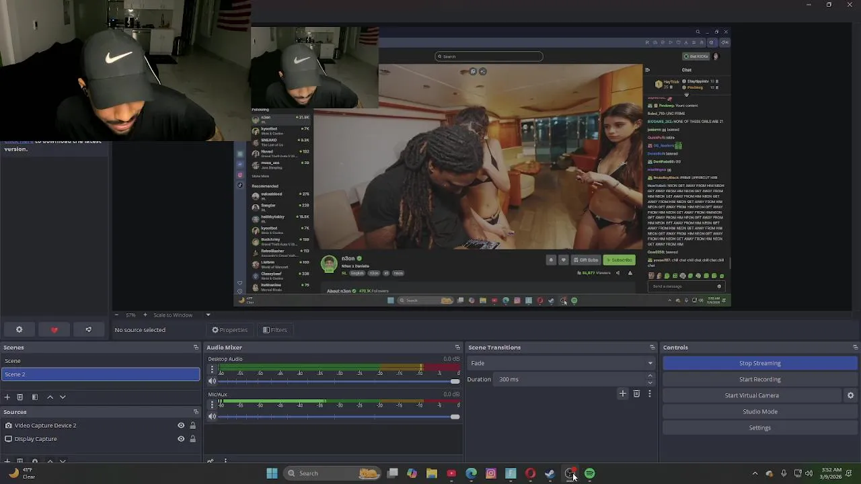Open Instagram from the taskbar
861x484 pixels.
coord(491,473)
